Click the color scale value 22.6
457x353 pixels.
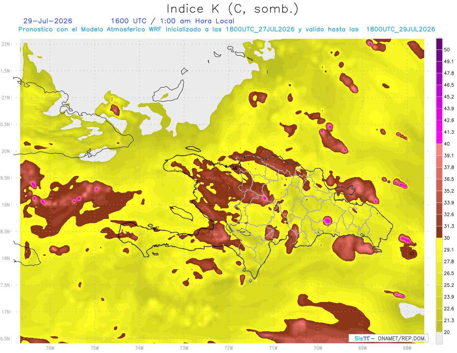click(x=449, y=309)
